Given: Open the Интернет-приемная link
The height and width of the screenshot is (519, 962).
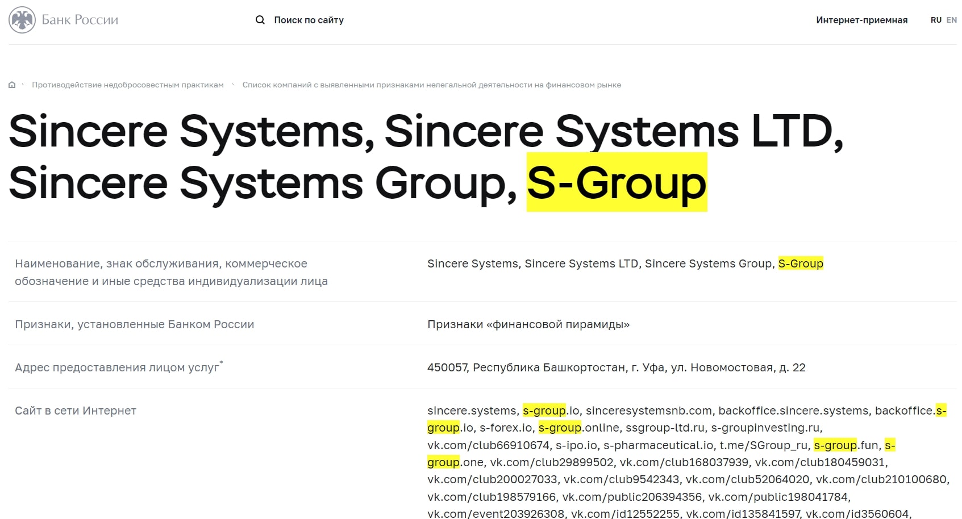Looking at the screenshot, I should tap(862, 20).
